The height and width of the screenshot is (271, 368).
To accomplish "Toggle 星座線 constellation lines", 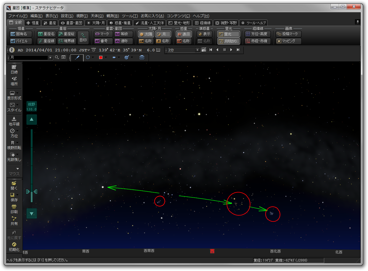I will 46,41.
